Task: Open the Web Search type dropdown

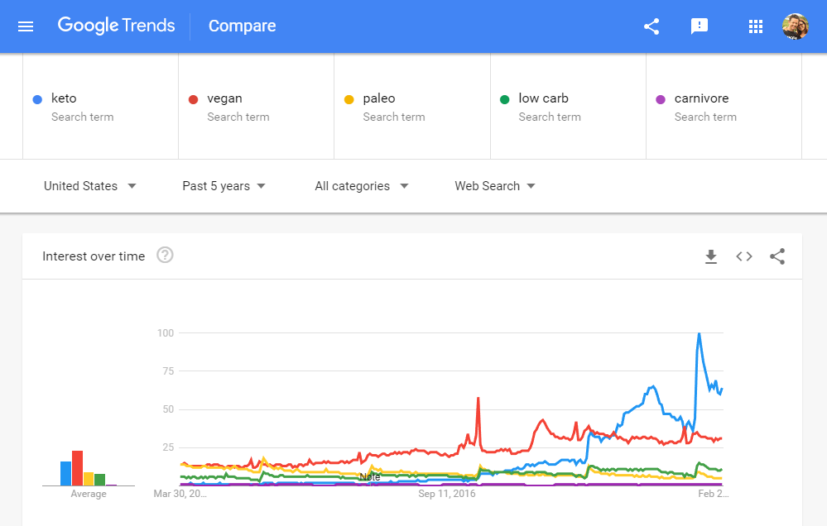Action: coord(495,186)
